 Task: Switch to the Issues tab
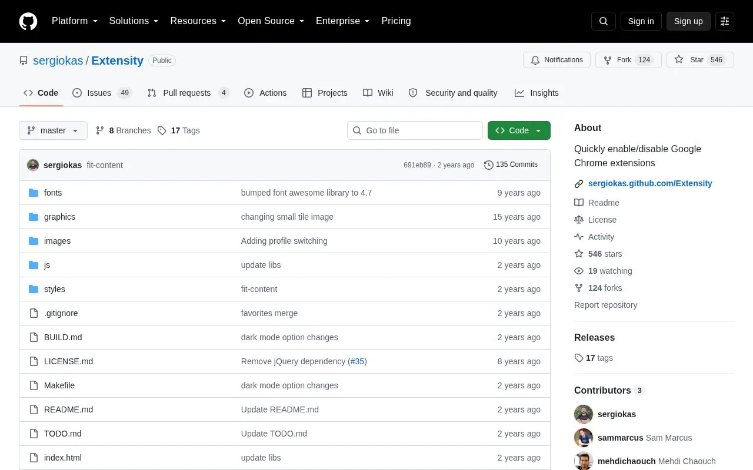[x=102, y=93]
